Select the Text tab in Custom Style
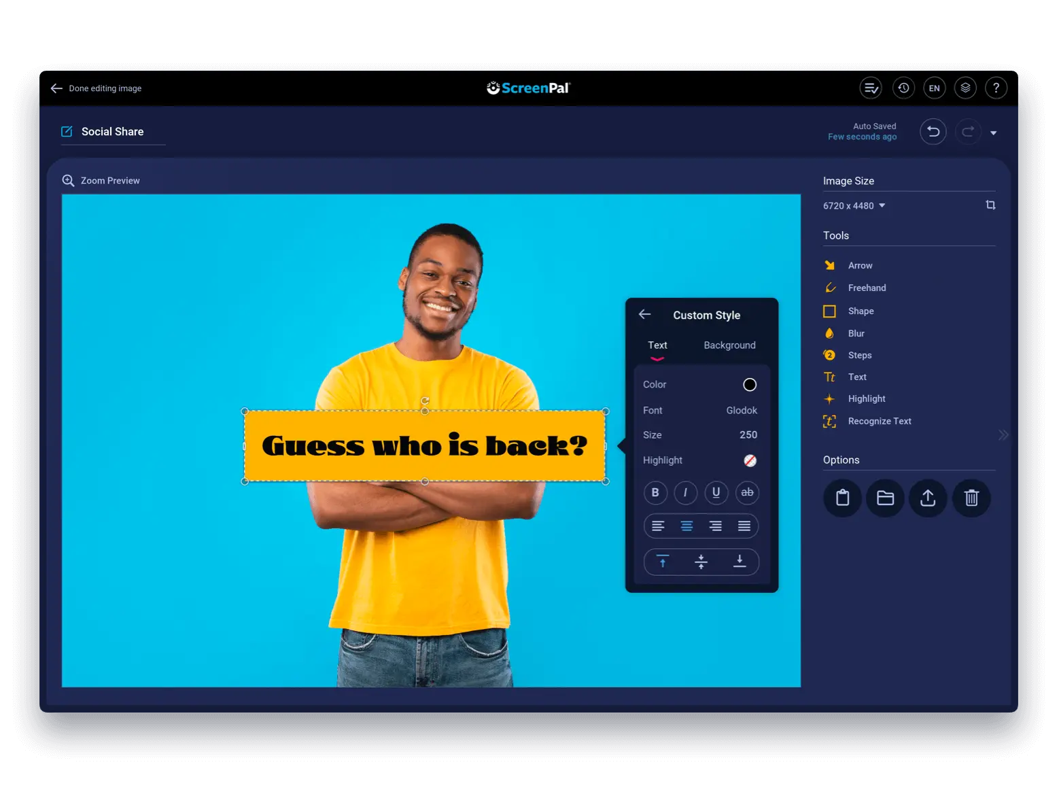 click(x=657, y=345)
